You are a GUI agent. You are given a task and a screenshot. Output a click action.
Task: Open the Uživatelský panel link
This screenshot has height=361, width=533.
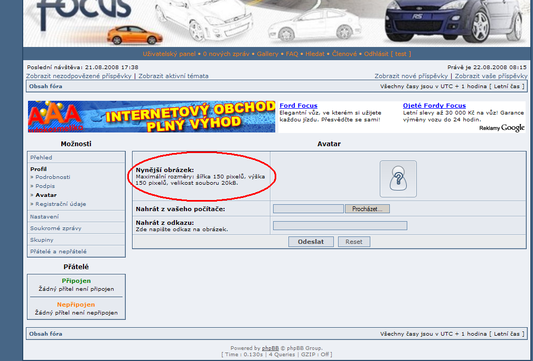point(169,54)
